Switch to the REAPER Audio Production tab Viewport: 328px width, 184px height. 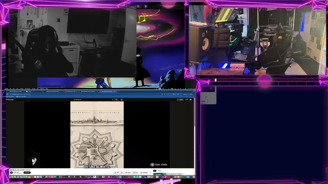90,91
